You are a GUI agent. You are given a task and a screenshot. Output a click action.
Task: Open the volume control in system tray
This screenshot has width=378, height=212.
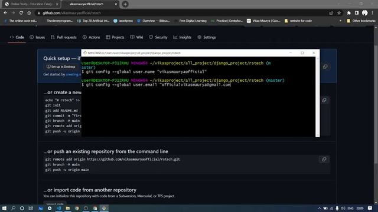(343, 208)
